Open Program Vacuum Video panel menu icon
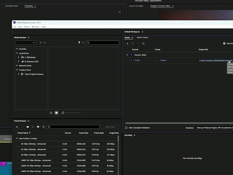The height and width of the screenshot is (175, 233). pos(173,6)
